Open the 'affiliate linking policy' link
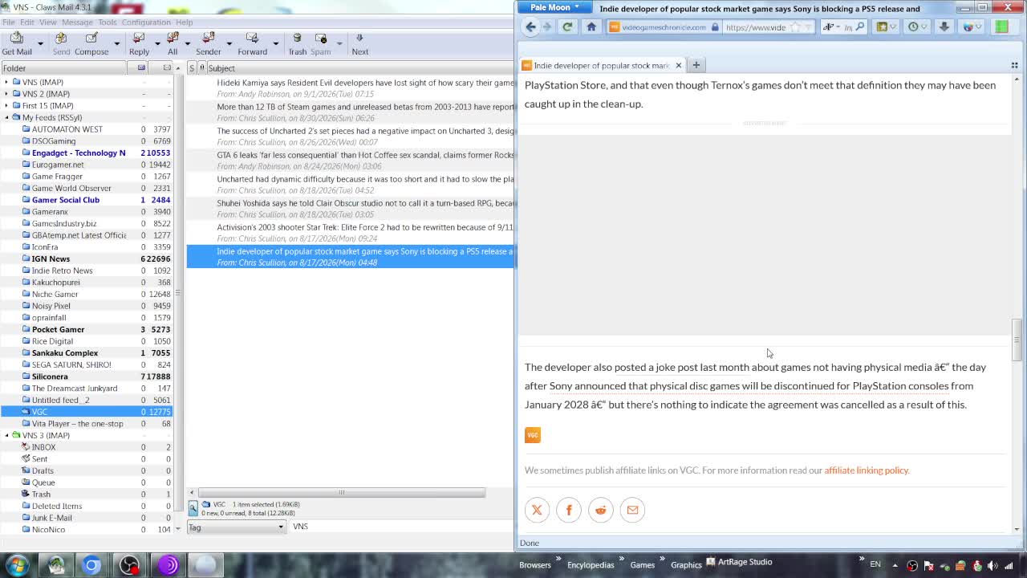1027x578 pixels. point(867,470)
